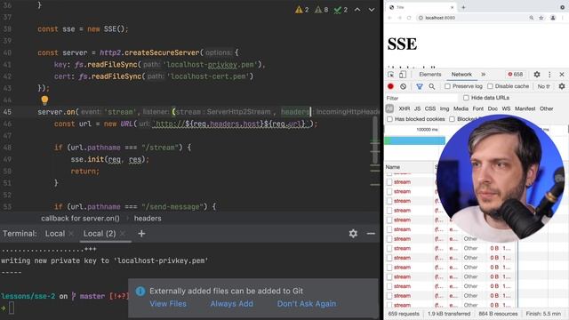
Task: Enable the Preserve log checkbox
Action: pyautogui.click(x=447, y=86)
